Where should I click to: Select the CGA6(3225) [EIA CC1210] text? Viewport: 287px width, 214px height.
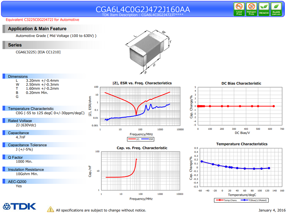click(x=38, y=52)
